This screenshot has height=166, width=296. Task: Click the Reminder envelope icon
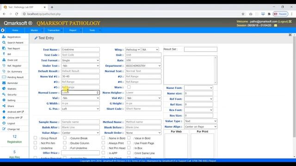point(4,83)
